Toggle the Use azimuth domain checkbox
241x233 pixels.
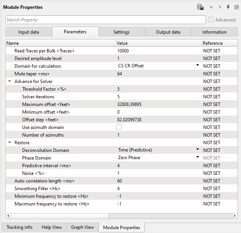coord(119,127)
